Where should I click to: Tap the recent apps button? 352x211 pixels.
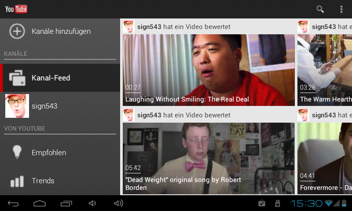66,204
